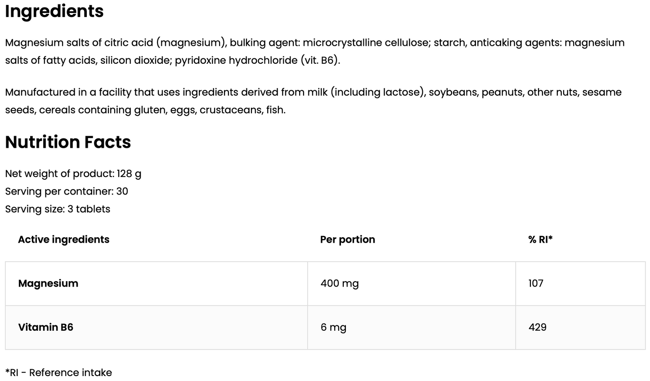The image size is (650, 381).
Task: Click the Serving size 3 tablets line
Action: 58,209
